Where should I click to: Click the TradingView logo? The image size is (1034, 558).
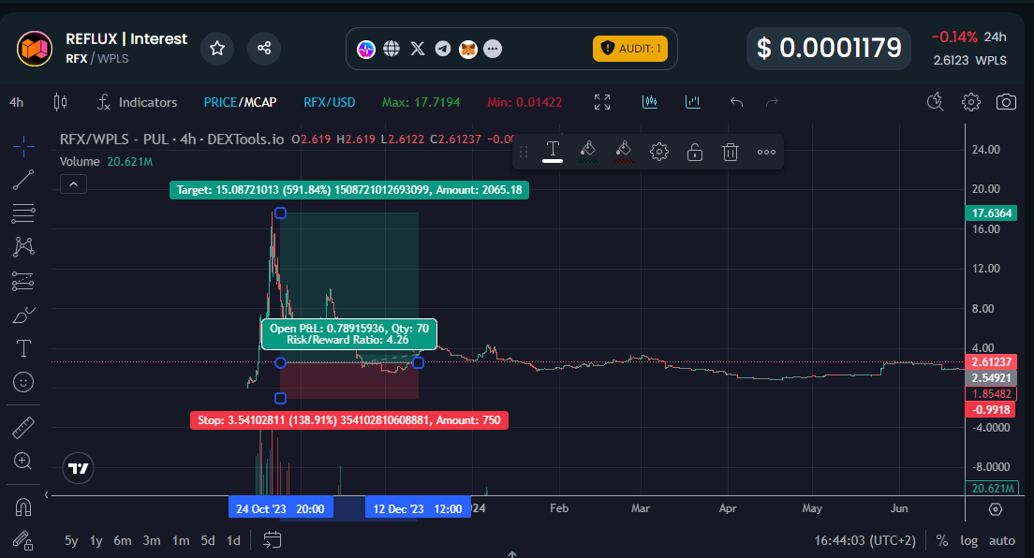coord(78,468)
